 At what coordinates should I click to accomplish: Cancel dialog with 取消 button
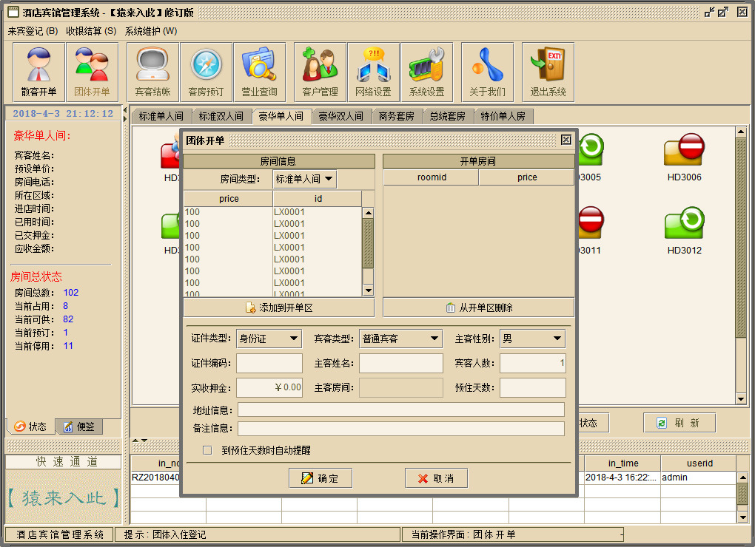pyautogui.click(x=436, y=478)
